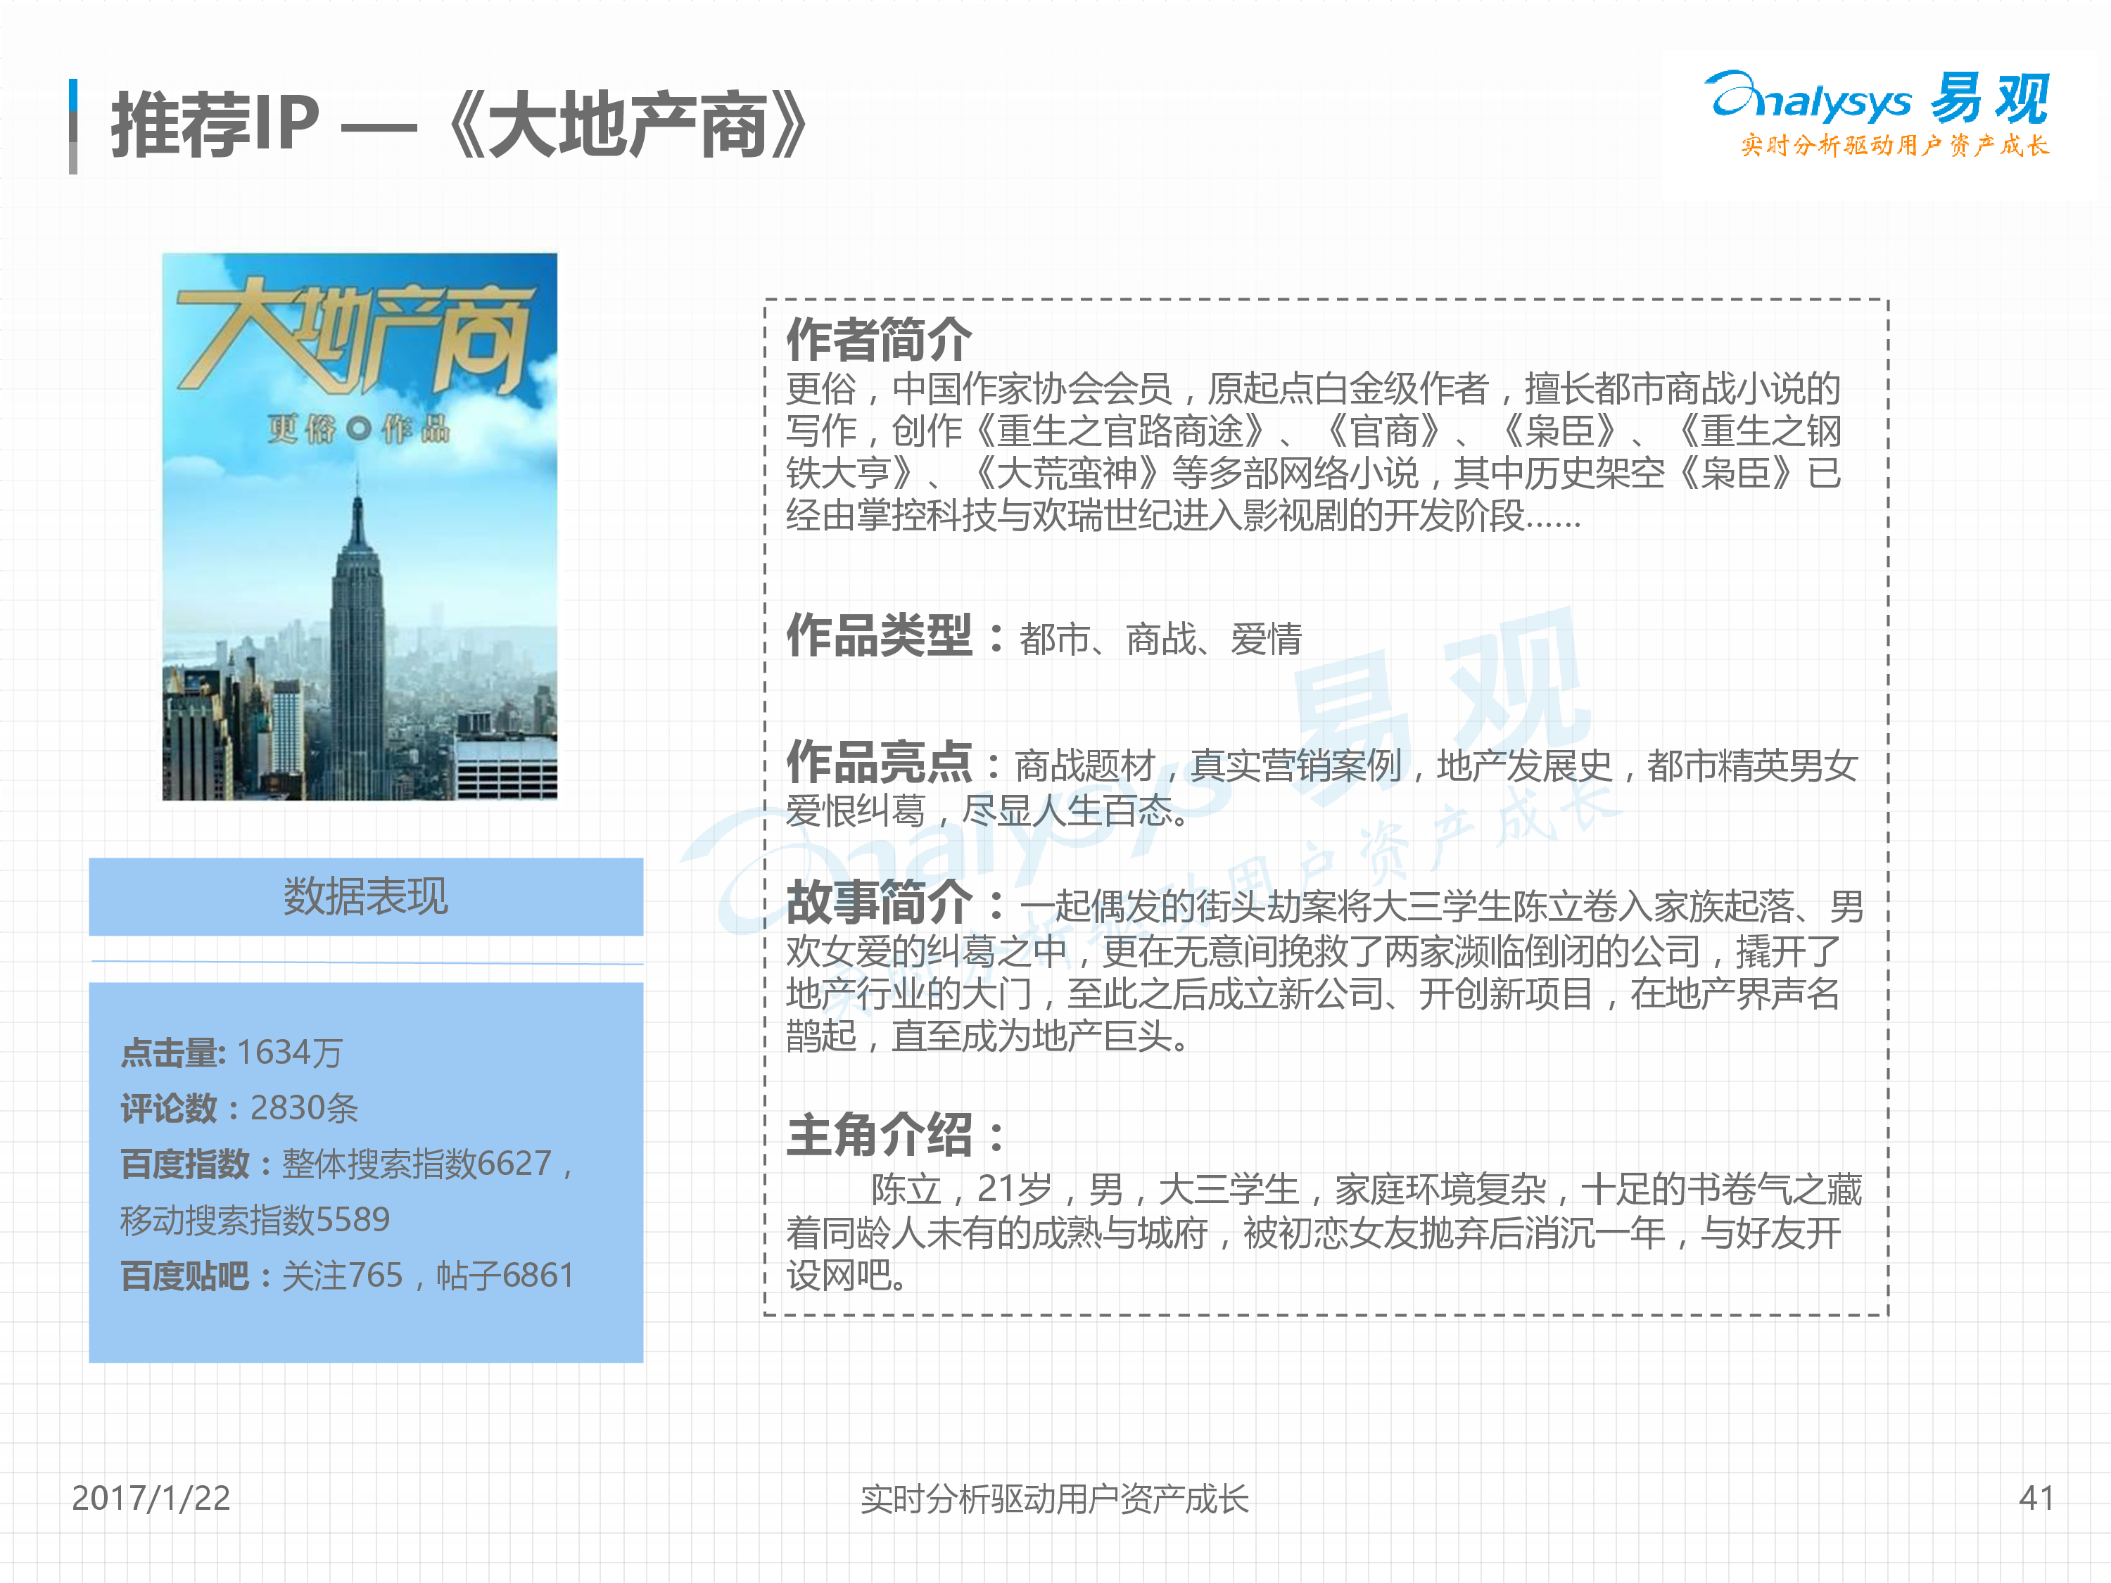Click the 故事简介 heading
The image size is (2111, 1583).
(880, 902)
